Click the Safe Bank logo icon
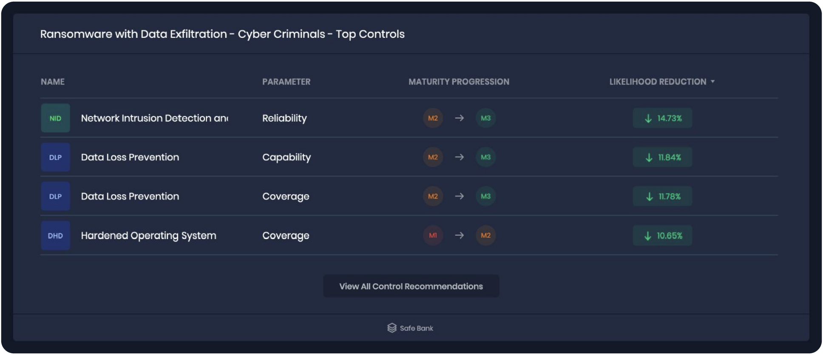Viewport: 823px width, 355px height. (x=392, y=328)
